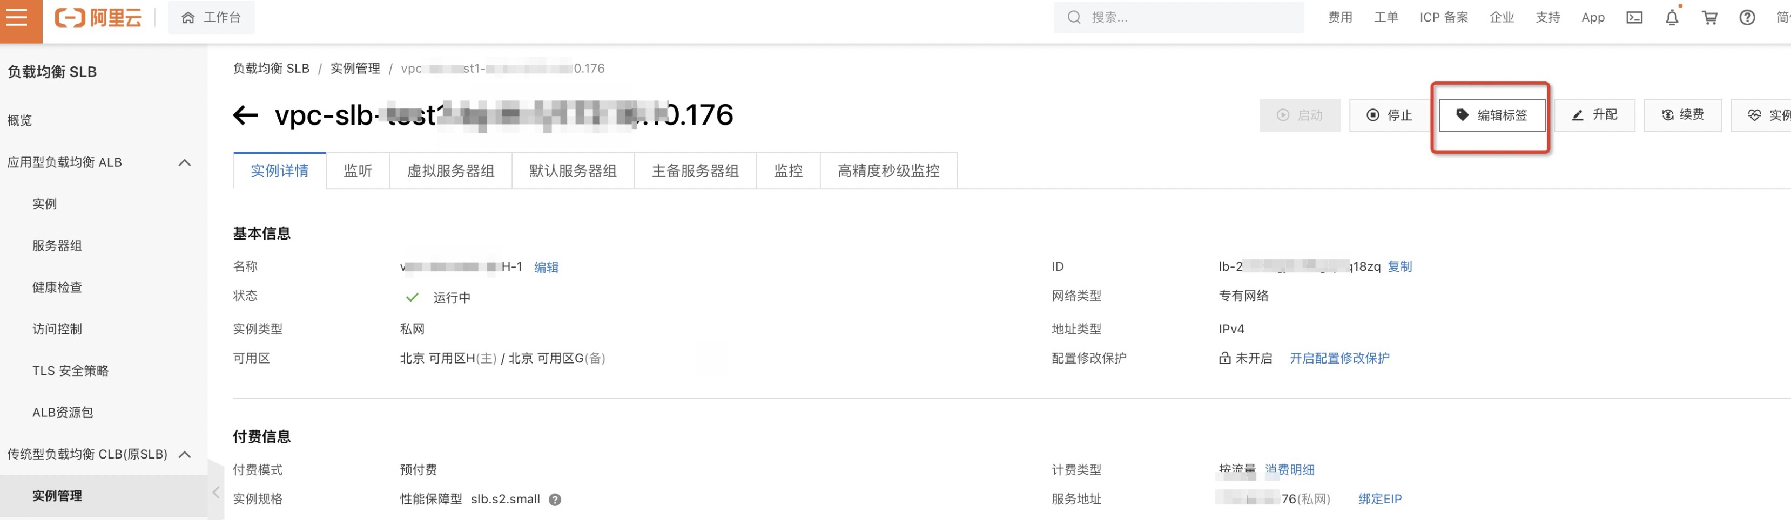Click help icon next to slb.s2.small

click(555, 499)
